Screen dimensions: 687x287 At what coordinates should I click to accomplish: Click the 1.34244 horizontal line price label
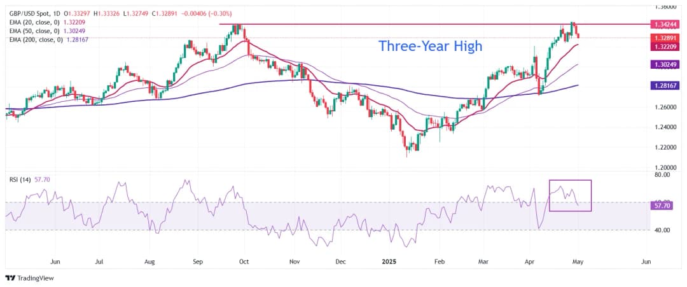664,24
